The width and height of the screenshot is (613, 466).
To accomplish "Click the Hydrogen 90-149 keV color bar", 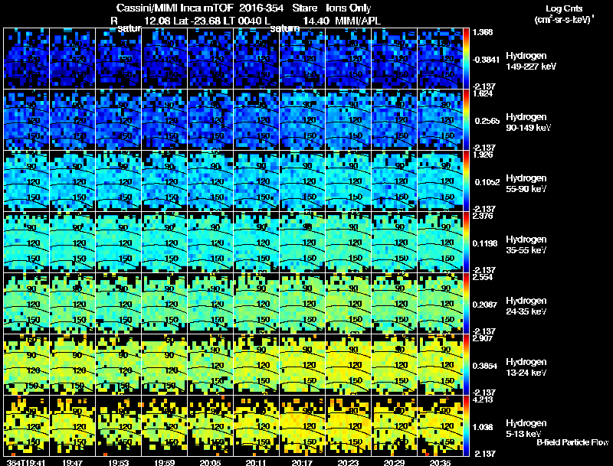I will [x=466, y=120].
